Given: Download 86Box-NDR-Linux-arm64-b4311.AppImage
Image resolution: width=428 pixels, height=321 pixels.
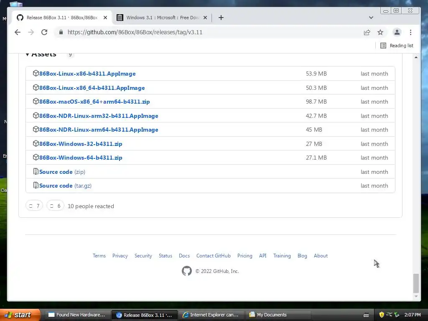Looking at the screenshot, I should pyautogui.click(x=99, y=130).
